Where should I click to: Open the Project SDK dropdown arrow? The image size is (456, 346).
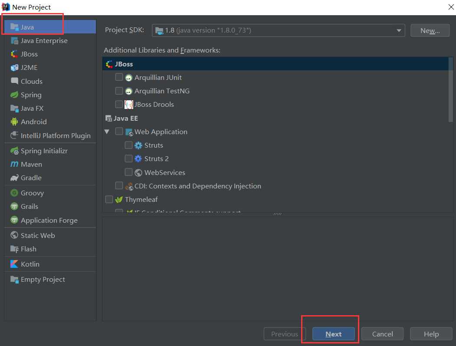(399, 30)
